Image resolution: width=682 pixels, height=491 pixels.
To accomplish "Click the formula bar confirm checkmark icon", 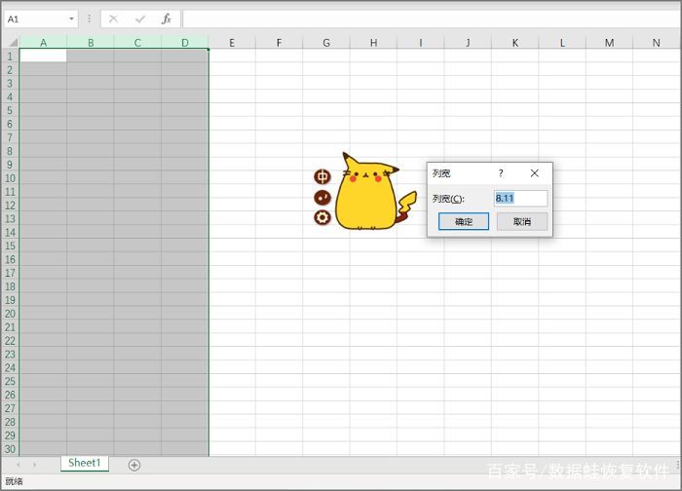I will (x=140, y=19).
